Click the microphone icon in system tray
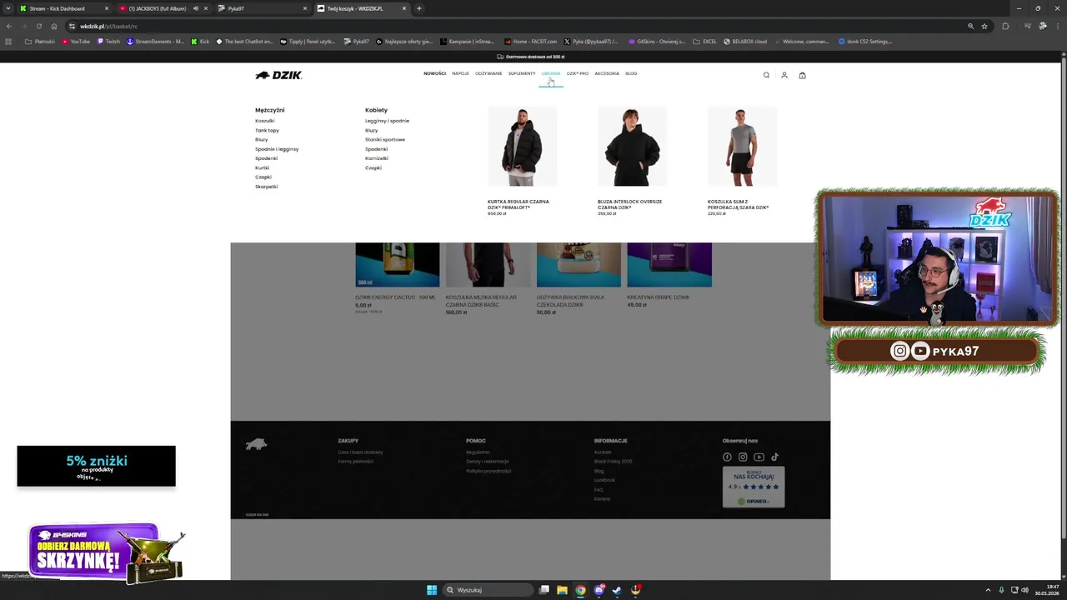 coord(1001,590)
